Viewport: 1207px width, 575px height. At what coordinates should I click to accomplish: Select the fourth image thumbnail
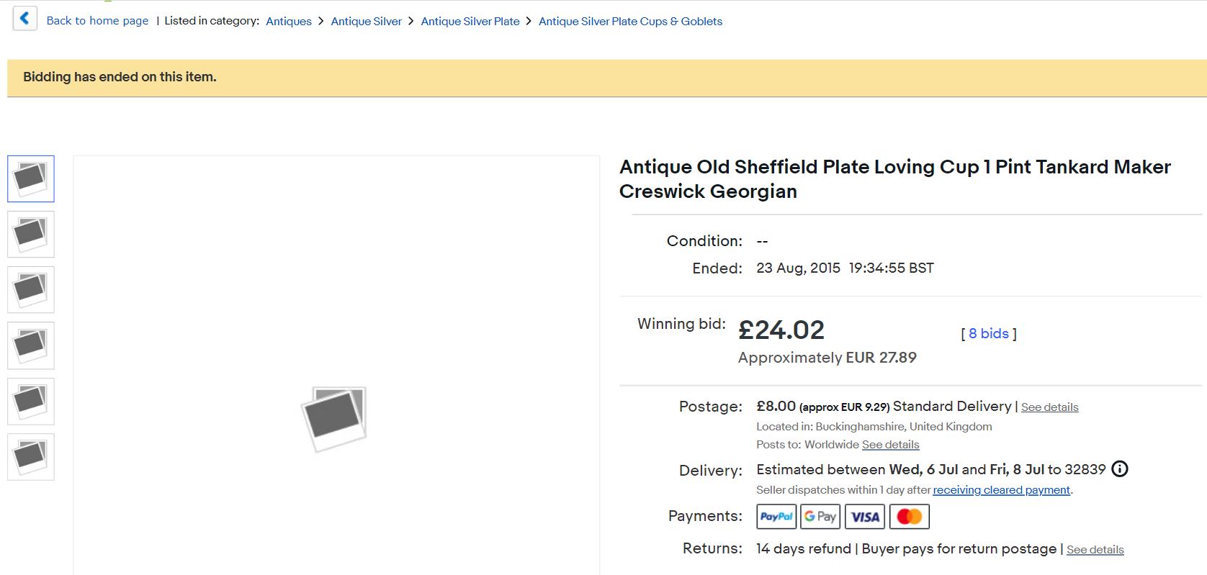(31, 345)
